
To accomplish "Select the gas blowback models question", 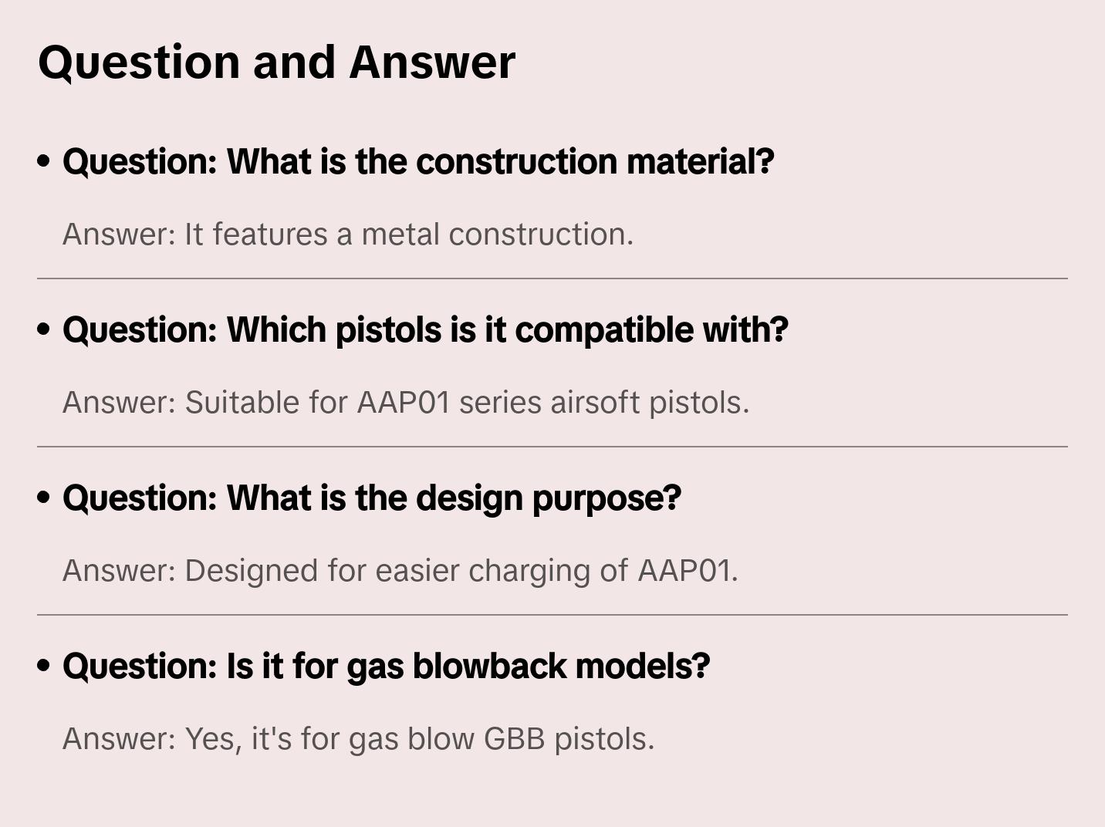I will pyautogui.click(x=386, y=667).
